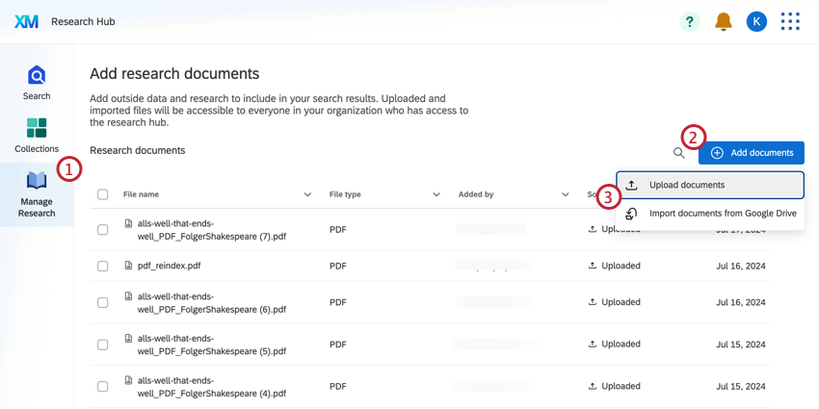Go to Manage Research in the sidebar
819x409 pixels.
click(x=37, y=193)
